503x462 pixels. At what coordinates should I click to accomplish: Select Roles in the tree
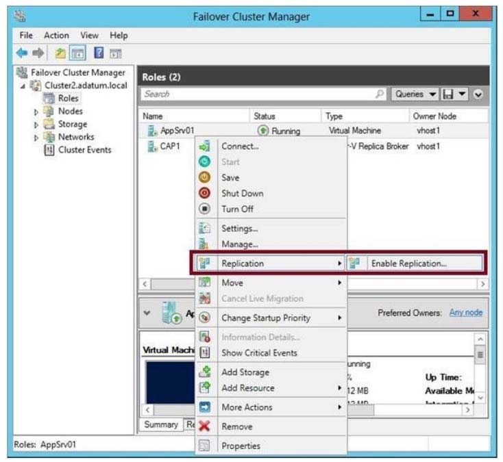[x=69, y=99]
